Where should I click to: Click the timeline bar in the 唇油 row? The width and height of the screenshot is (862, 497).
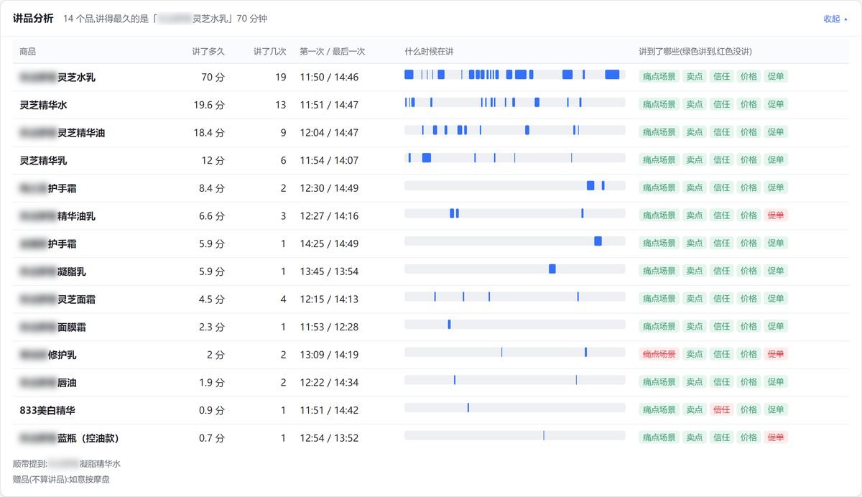[x=514, y=380]
